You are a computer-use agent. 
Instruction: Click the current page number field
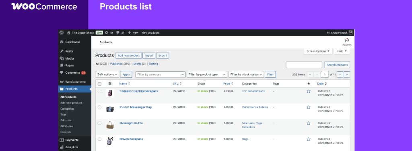[325, 74]
